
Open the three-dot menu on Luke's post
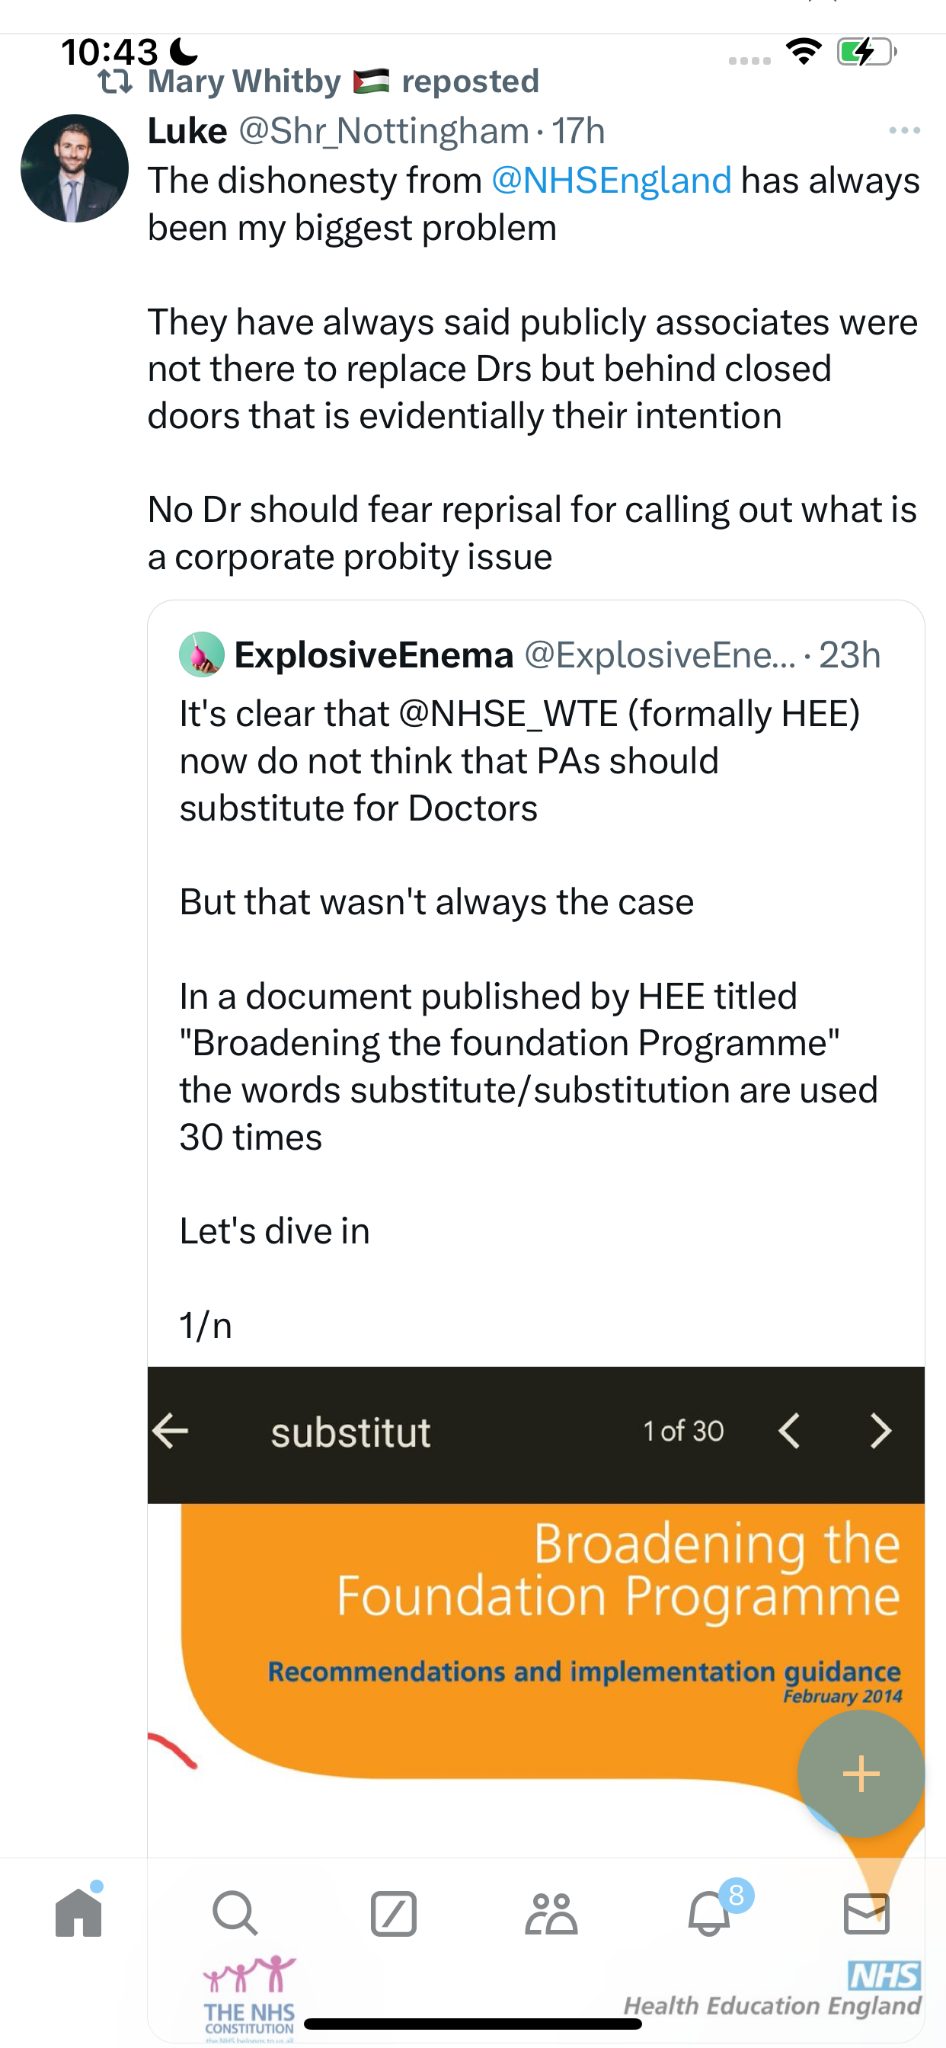(x=905, y=130)
